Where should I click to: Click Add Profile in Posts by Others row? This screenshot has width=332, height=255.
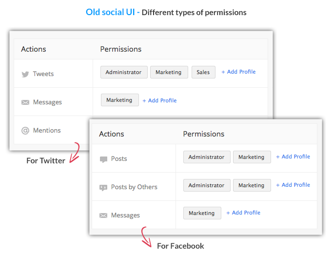tap(293, 185)
